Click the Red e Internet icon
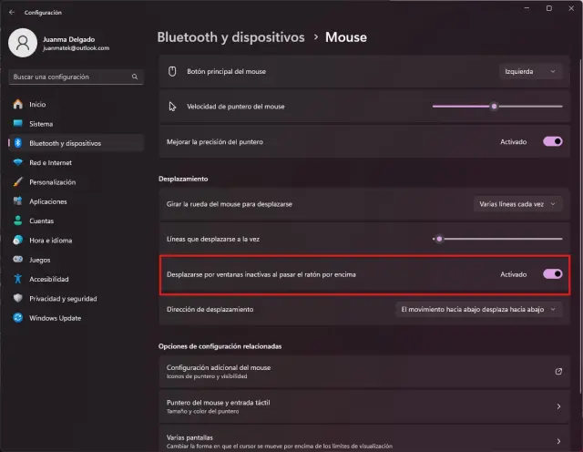Viewport: 583px width, 452px height. (x=18, y=162)
